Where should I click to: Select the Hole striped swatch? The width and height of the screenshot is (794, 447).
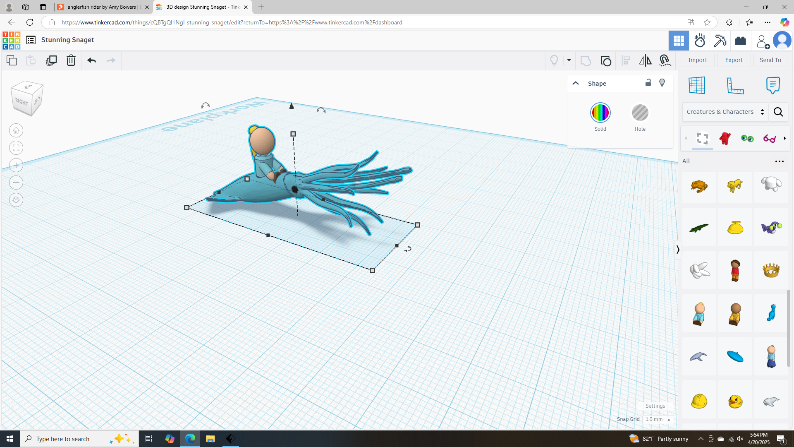640,113
